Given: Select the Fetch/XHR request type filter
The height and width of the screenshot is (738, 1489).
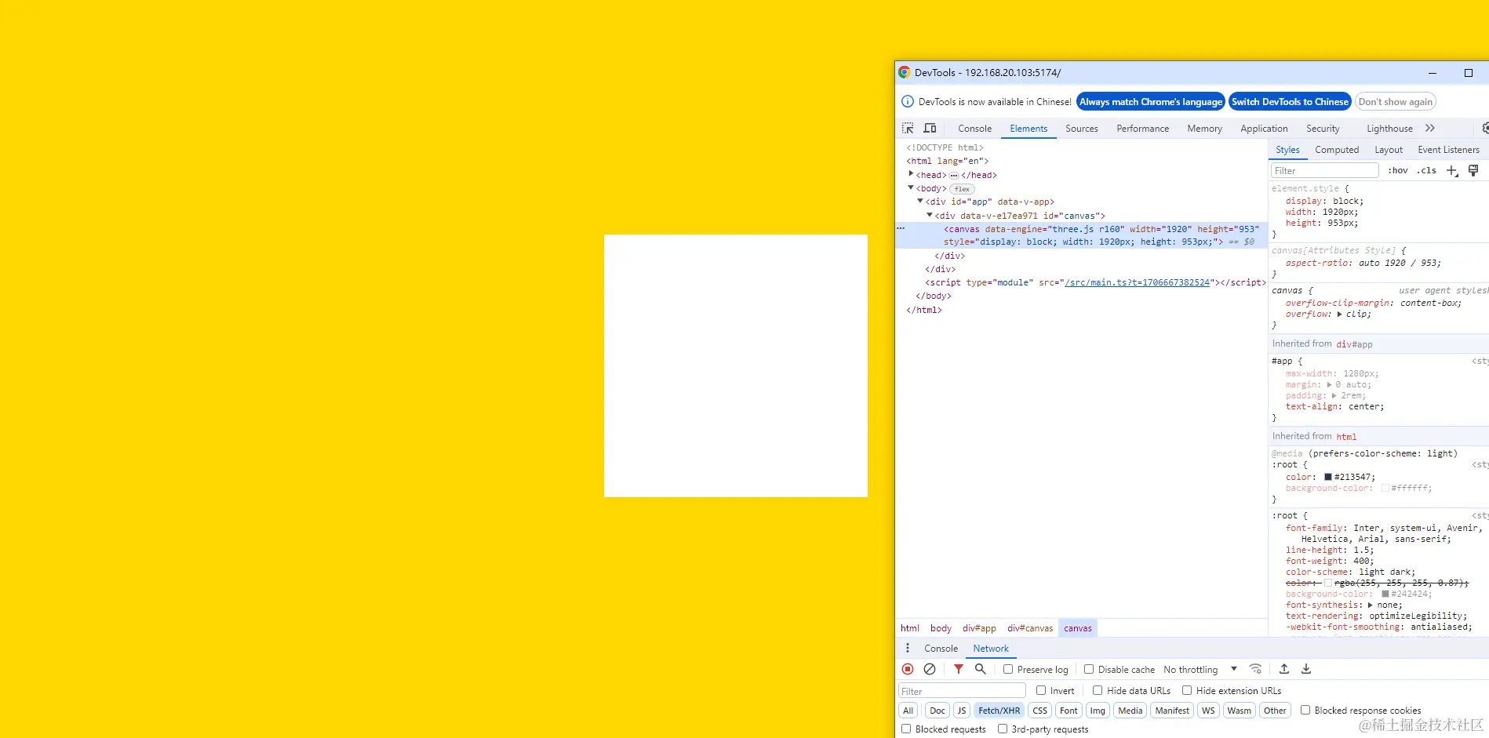Looking at the screenshot, I should (999, 711).
